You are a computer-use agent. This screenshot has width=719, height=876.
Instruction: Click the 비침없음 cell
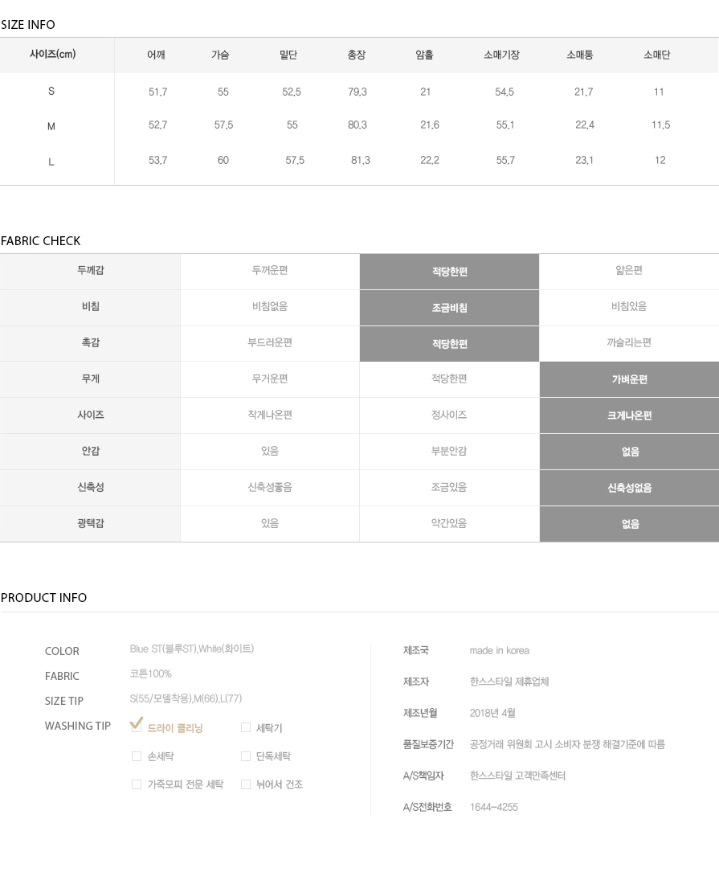click(270, 306)
